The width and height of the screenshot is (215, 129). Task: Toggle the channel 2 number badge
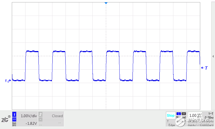tap(41, 115)
